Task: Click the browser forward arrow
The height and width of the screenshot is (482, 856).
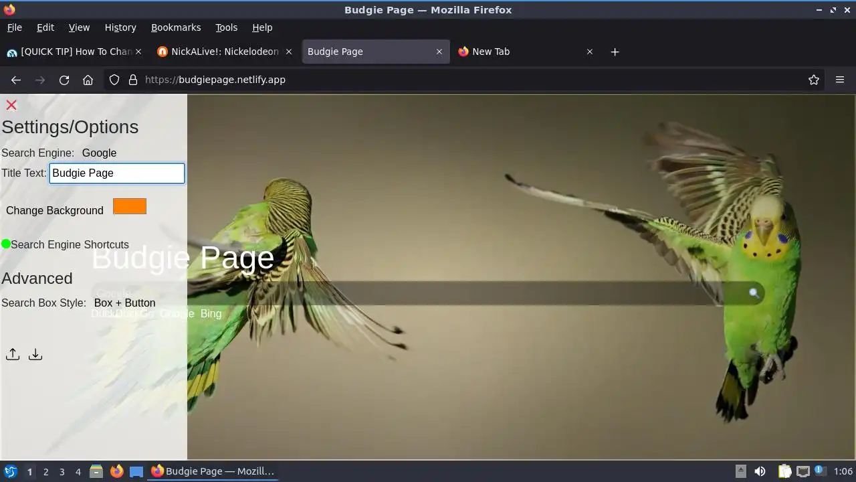Action: pos(40,80)
